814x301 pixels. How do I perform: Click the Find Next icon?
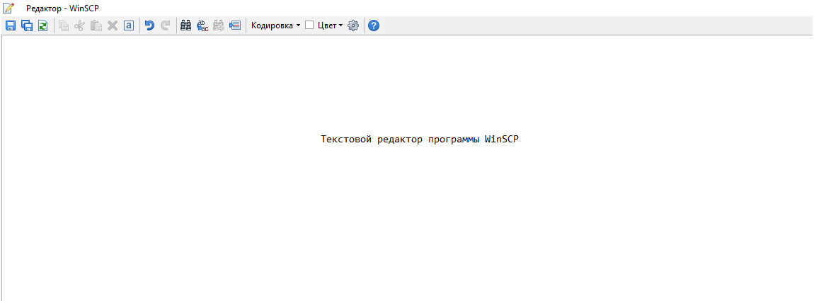[219, 25]
